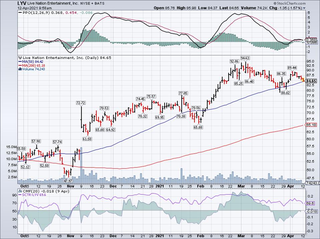Click the company name in the header title
The image size is (320, 239).
(x=53, y=3)
